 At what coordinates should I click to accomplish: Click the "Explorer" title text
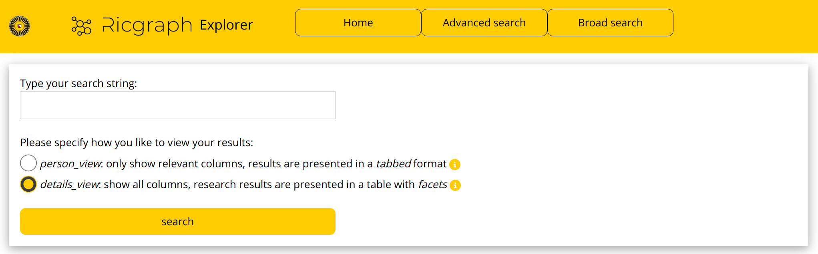click(226, 25)
